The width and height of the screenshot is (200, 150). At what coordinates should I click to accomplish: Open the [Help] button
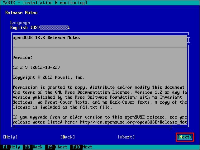10,137
